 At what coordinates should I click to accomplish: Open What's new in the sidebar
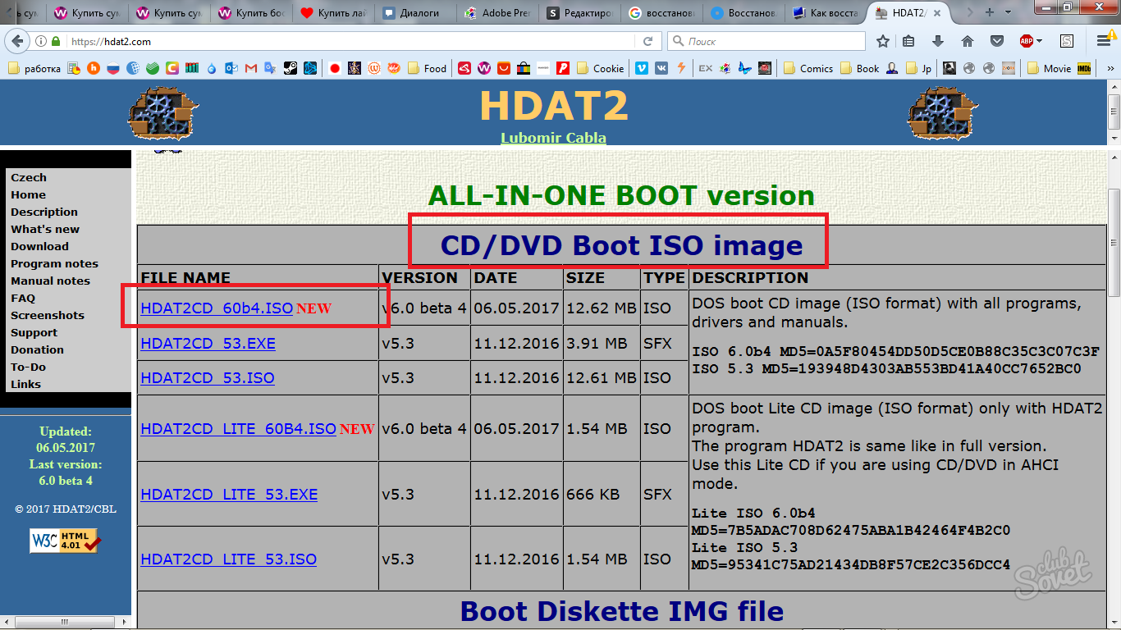[45, 229]
